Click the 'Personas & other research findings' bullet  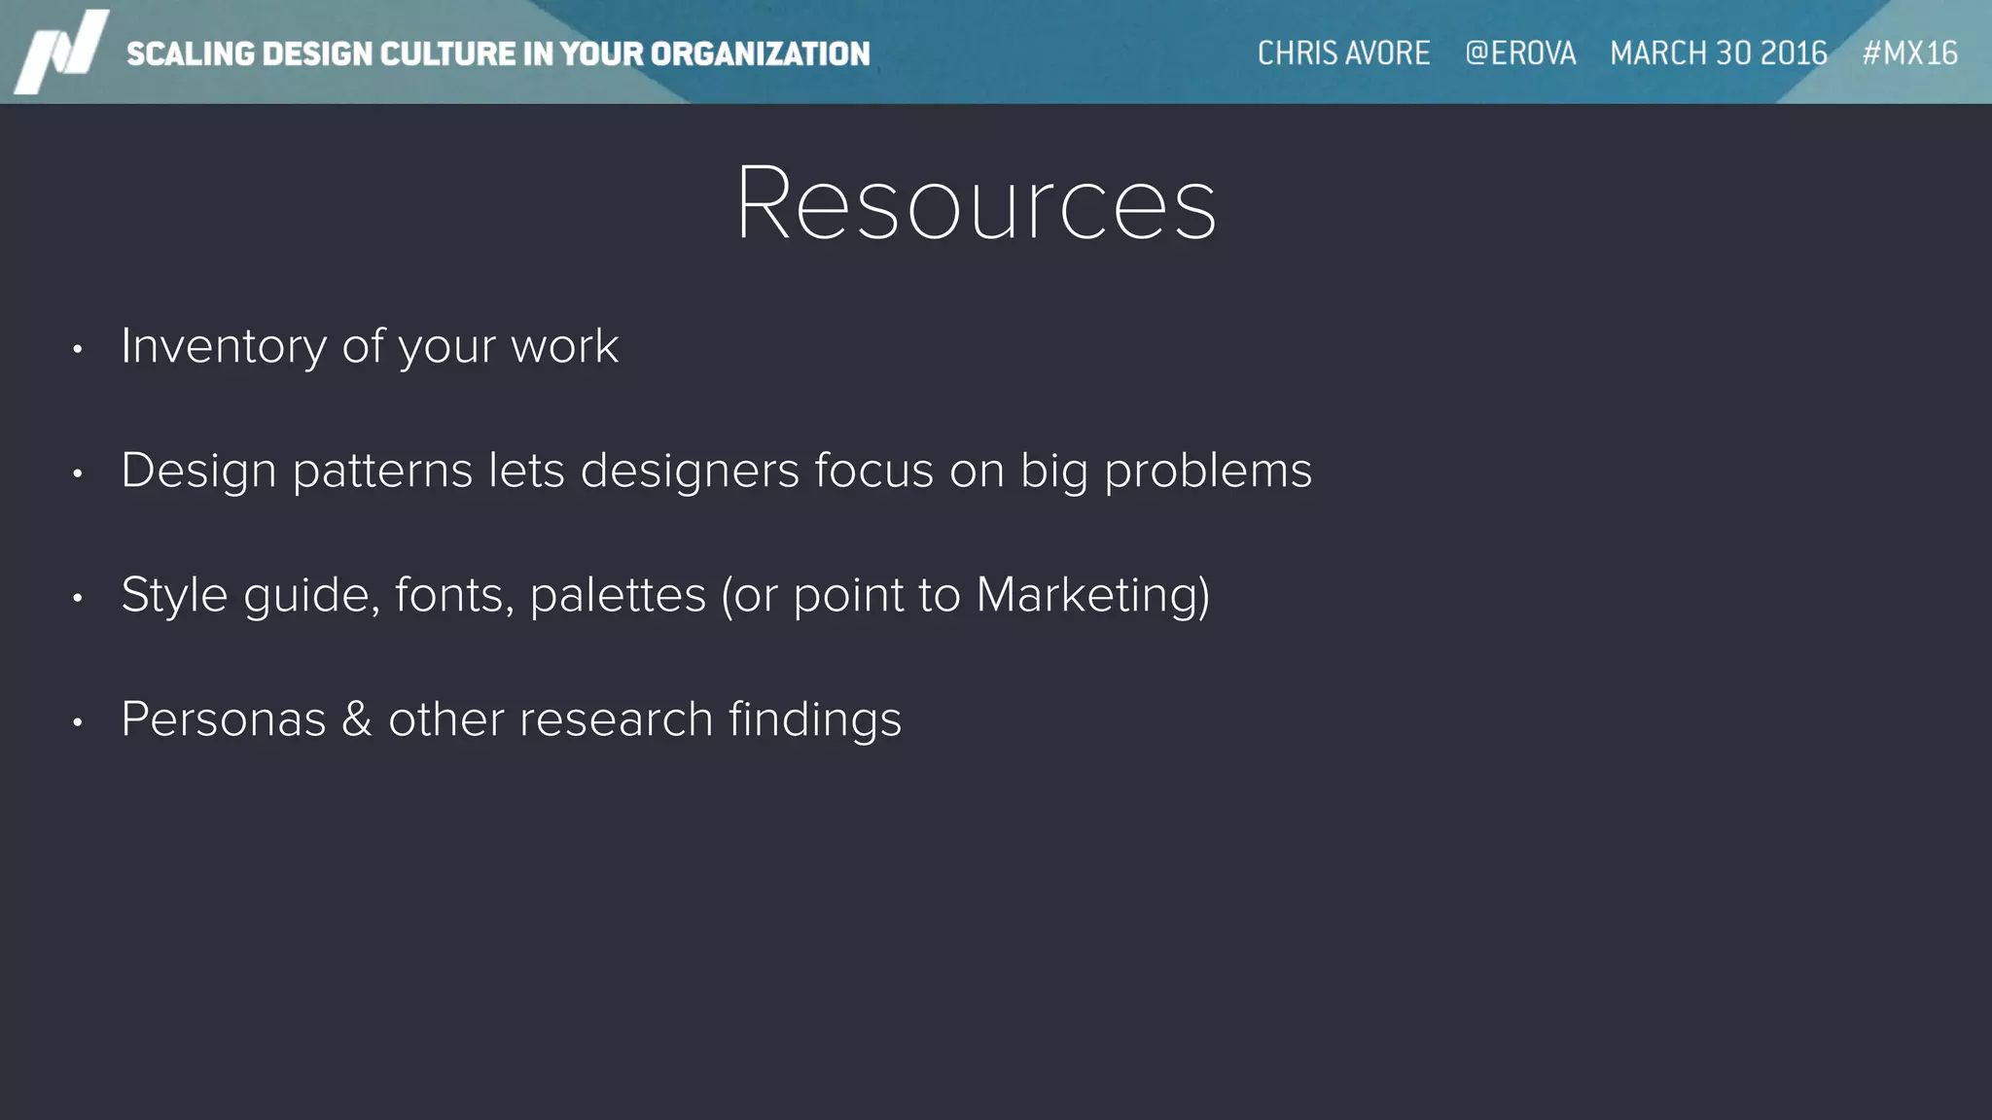(511, 720)
